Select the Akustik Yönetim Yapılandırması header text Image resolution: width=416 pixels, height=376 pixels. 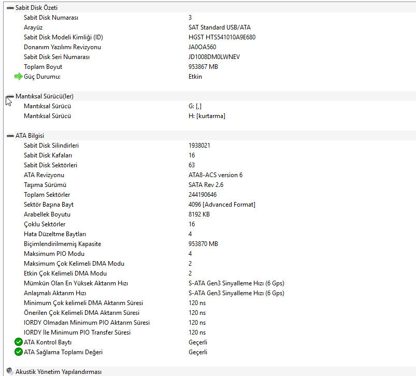point(59,372)
